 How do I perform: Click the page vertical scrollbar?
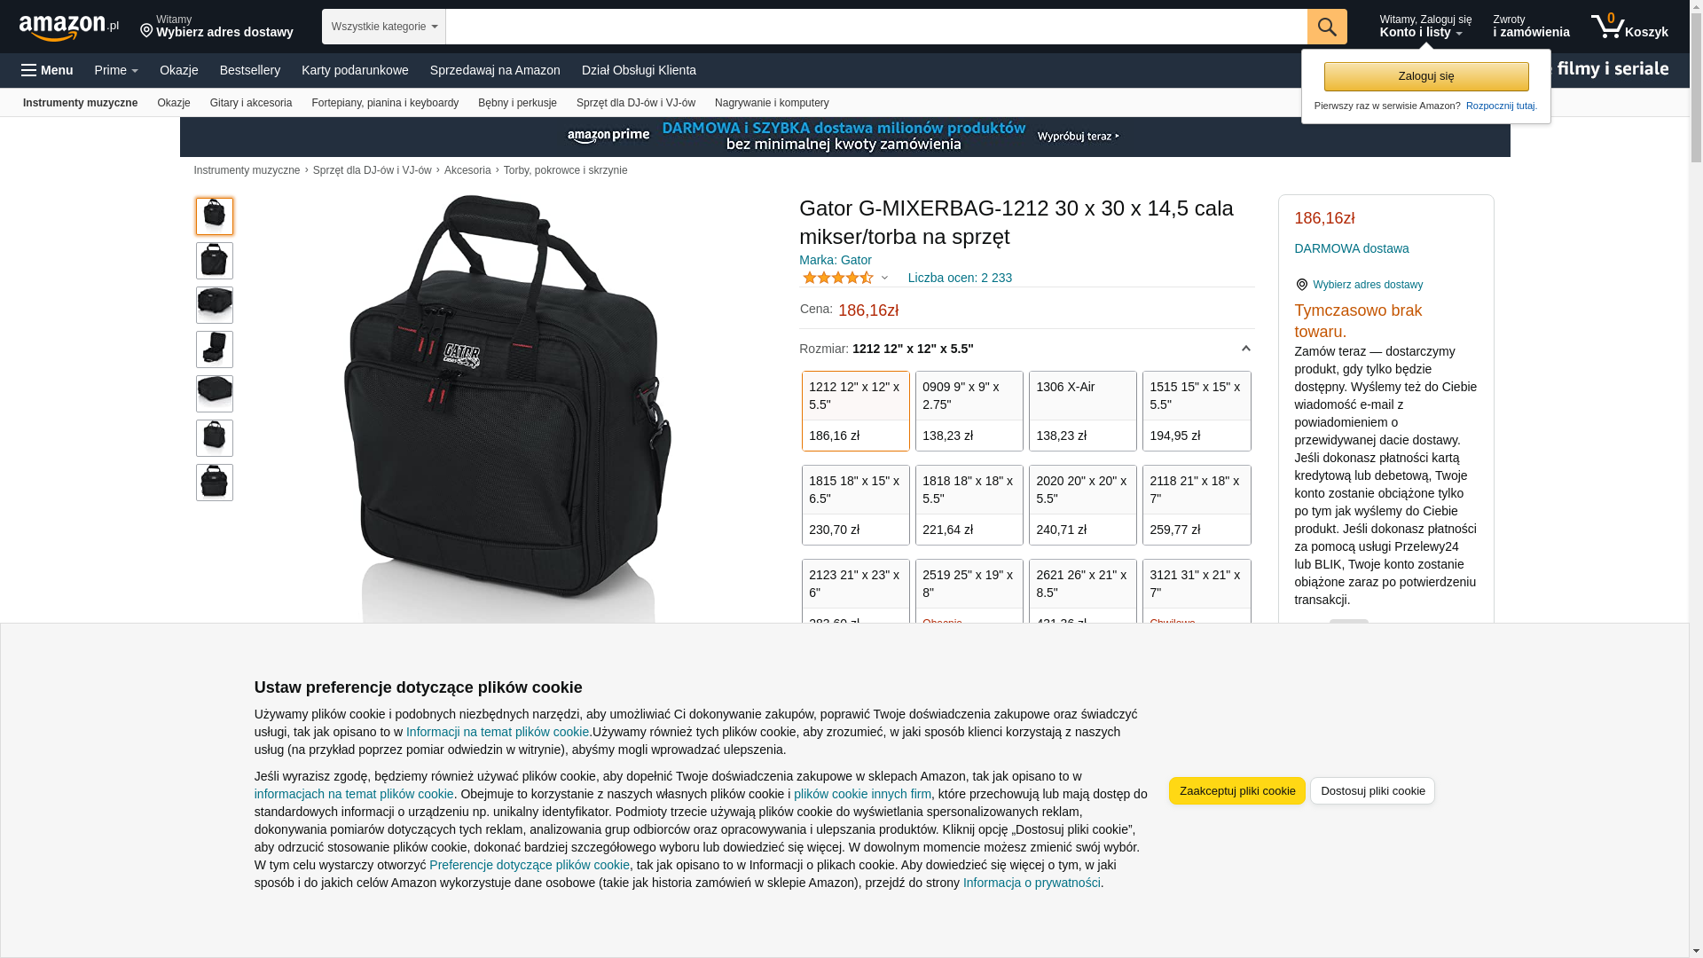[x=1696, y=479]
